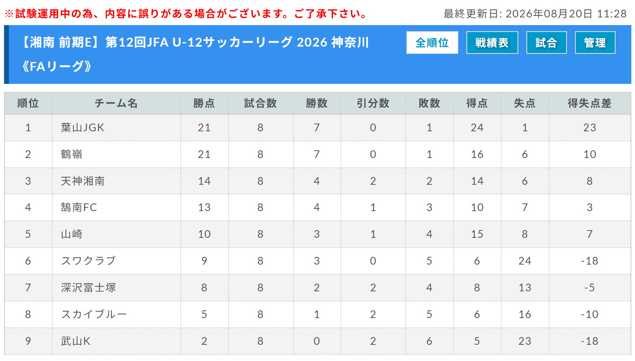This screenshot has height=361, width=635.
Task: Switch to the 戦績表 tab
Action: [492, 43]
